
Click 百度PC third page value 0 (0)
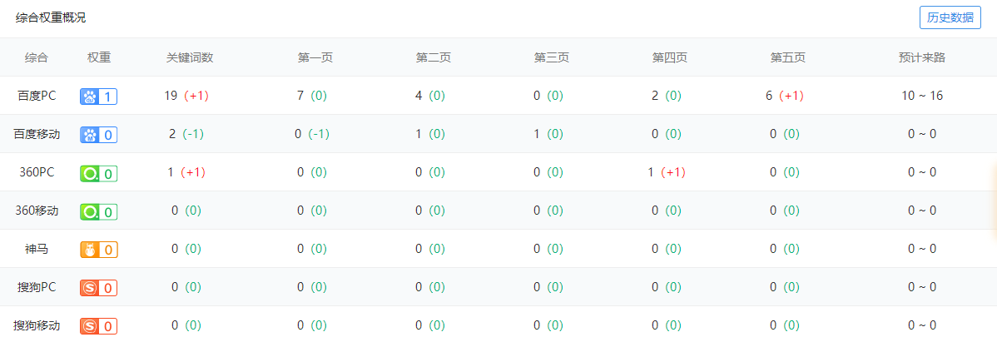click(x=548, y=96)
